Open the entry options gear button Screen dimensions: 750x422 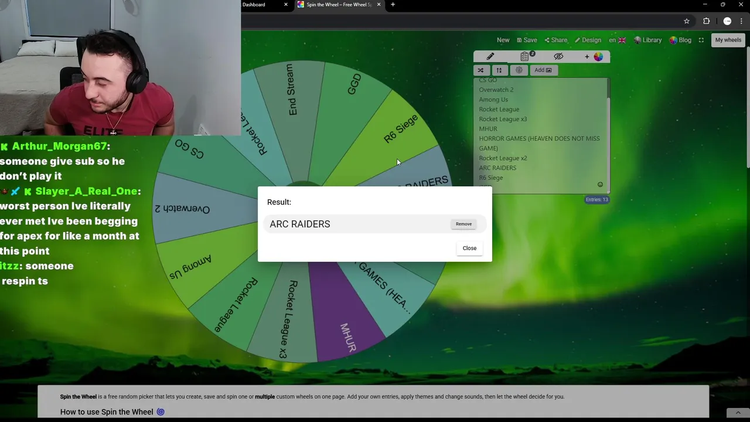pyautogui.click(x=519, y=70)
